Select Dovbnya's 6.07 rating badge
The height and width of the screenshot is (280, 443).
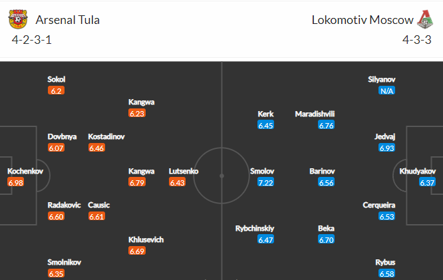click(57, 148)
